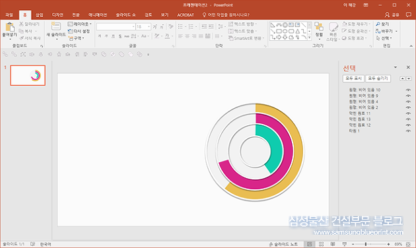The height and width of the screenshot is (248, 416).
Task: Toggle visibility of 막힌 원호 13
Action: coord(408,119)
